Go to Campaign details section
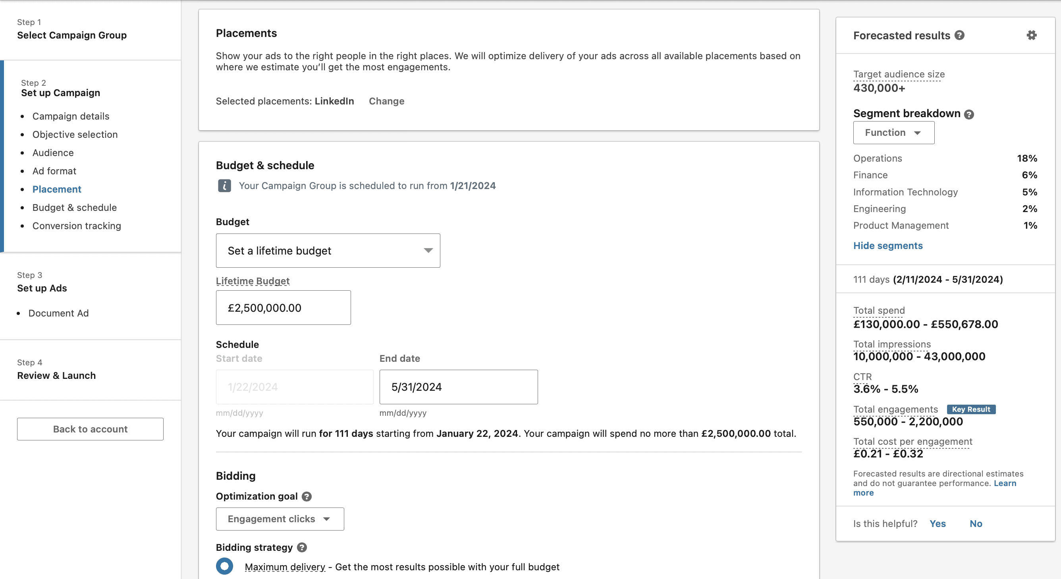The height and width of the screenshot is (579, 1061). (x=71, y=116)
